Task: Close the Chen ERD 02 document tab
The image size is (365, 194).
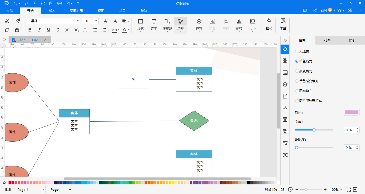Action: coord(45,39)
